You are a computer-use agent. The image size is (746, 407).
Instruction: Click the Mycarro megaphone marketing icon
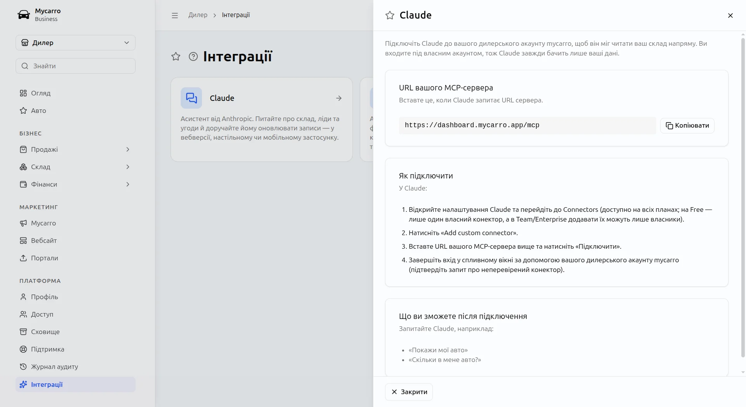tap(23, 223)
